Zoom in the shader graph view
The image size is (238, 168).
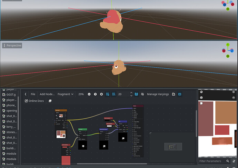coord(101,94)
